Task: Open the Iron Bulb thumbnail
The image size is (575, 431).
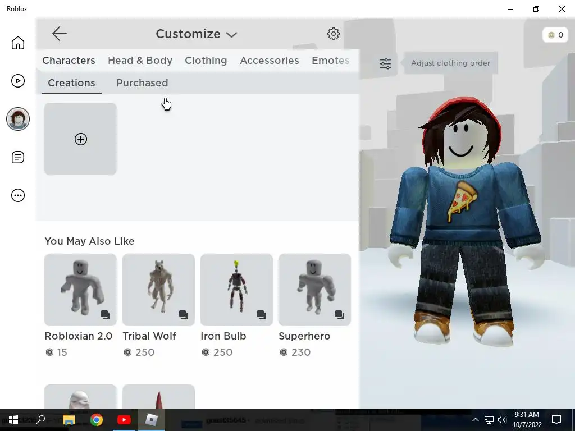Action: coord(236,290)
